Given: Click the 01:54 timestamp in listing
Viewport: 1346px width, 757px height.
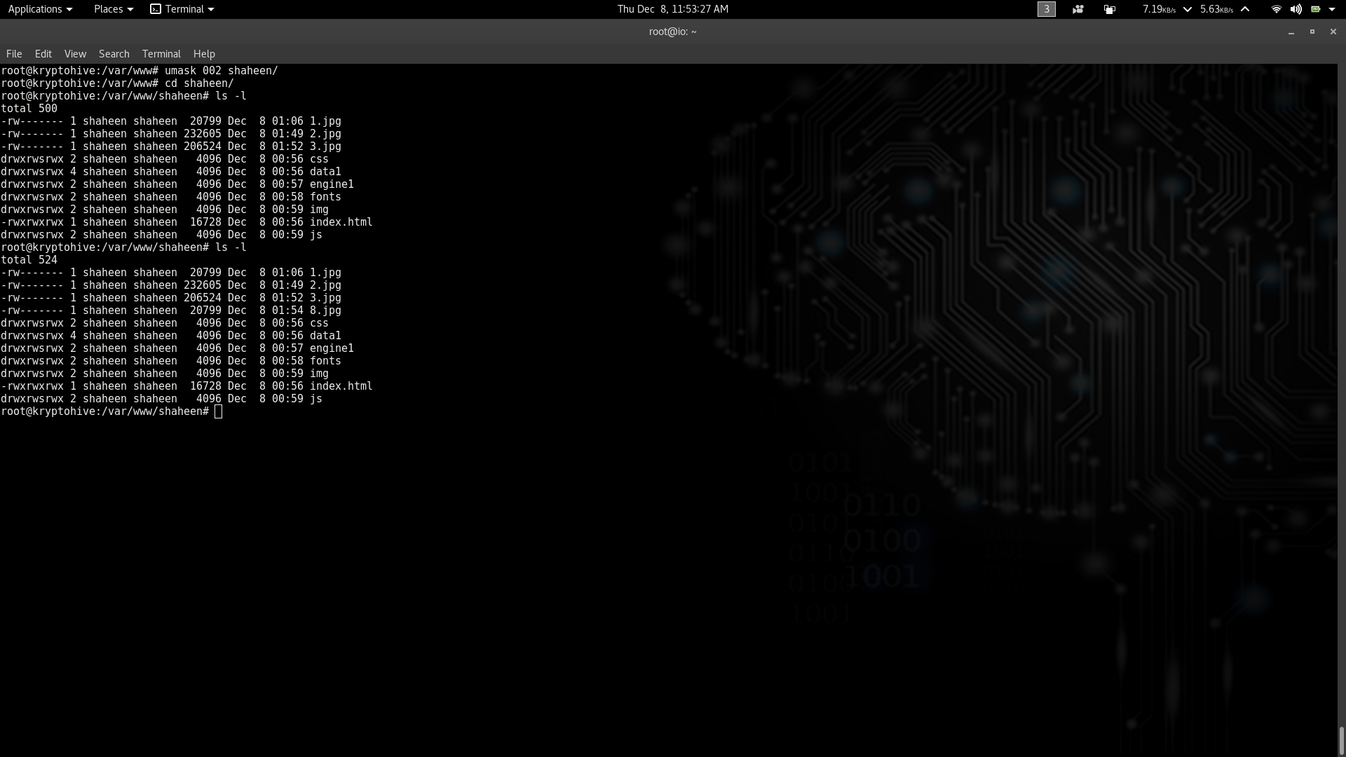Looking at the screenshot, I should click(287, 311).
